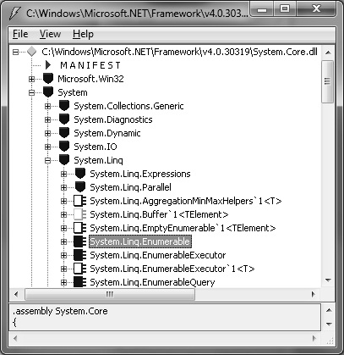Click the System.IO shield icon

point(64,147)
